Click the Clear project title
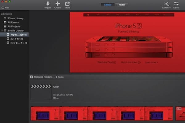The image size is (185, 123). click(x=56, y=87)
